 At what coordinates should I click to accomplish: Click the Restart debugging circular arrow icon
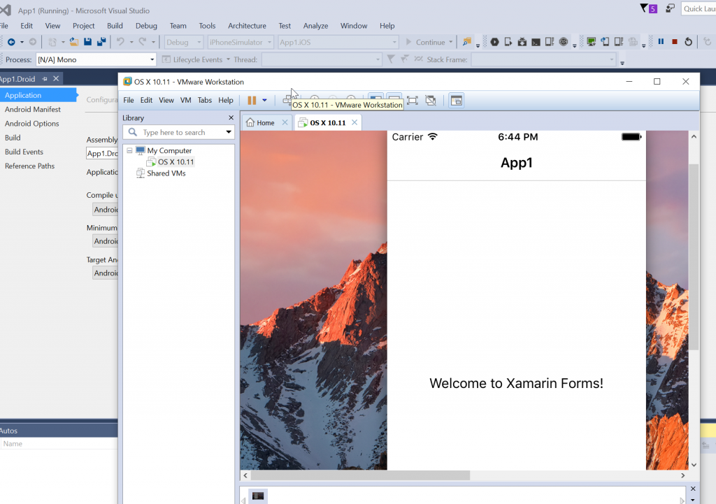pyautogui.click(x=689, y=42)
